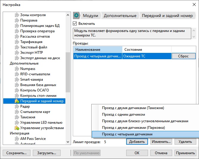Uncheck the Включить checkbox
The width and height of the screenshot is (199, 159).
(x=75, y=24)
